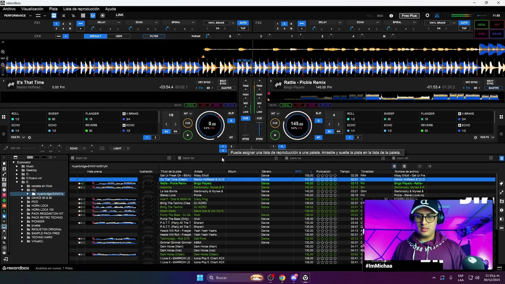The width and height of the screenshot is (505, 284).
Task: Open the settings gear icon
Action: 427,16
